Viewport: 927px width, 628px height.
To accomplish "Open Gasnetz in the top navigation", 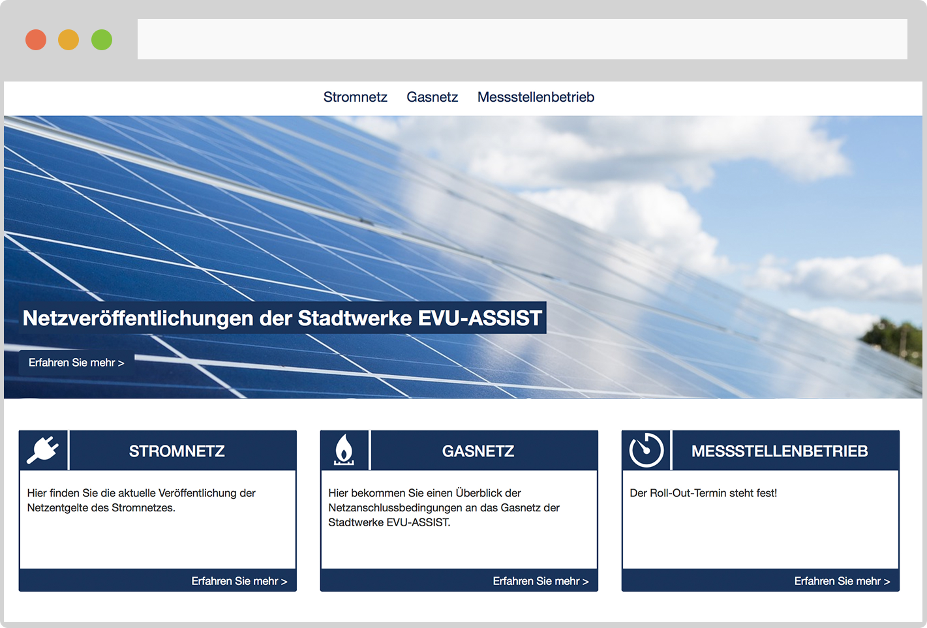I will click(x=432, y=97).
